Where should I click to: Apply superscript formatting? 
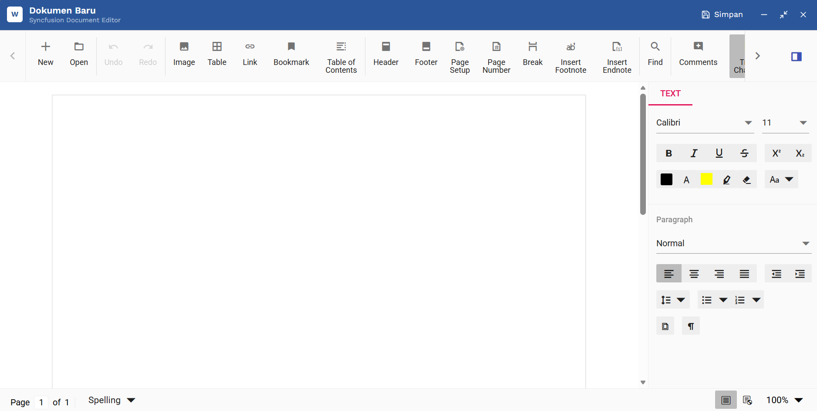click(x=776, y=153)
